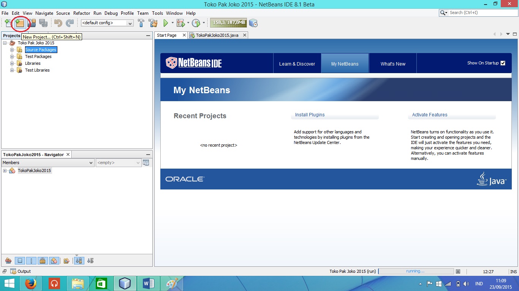The width and height of the screenshot is (519, 291).
Task: Click the Debug Project toolbar icon
Action: [x=181, y=23]
